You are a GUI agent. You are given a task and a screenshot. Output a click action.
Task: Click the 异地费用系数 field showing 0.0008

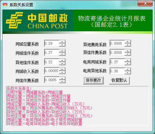(x=117, y=43)
